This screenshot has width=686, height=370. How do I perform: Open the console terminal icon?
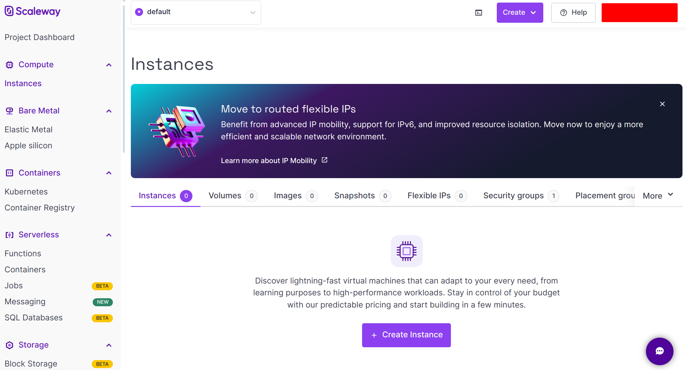(479, 13)
